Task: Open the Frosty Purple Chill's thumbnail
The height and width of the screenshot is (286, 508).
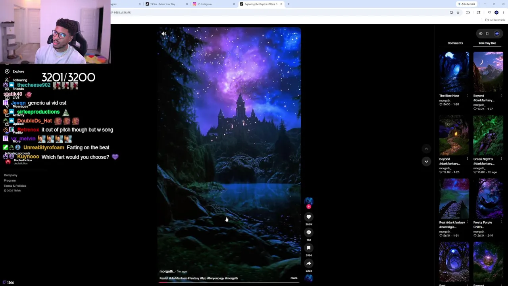Action: pos(488,199)
